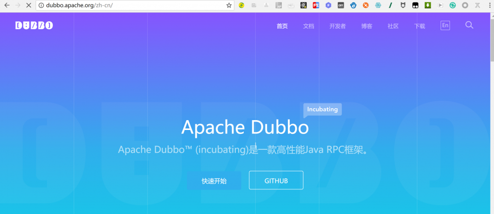Click the Dubbo logo in the header
This screenshot has width=494, height=214.
tap(34, 26)
